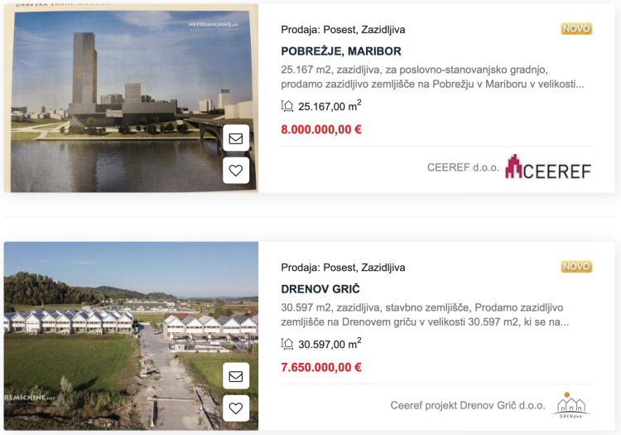Click the DRENova house logo
Screen dimensions: 621x435
[x=571, y=404]
